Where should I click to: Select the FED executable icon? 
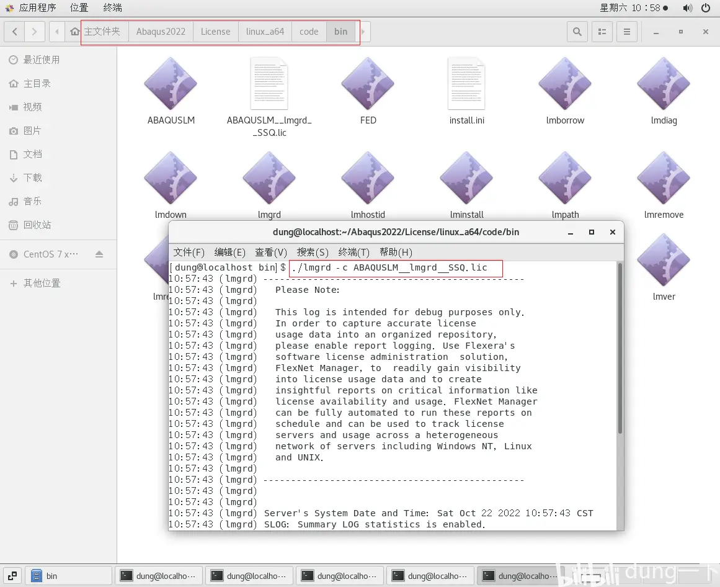pos(368,84)
